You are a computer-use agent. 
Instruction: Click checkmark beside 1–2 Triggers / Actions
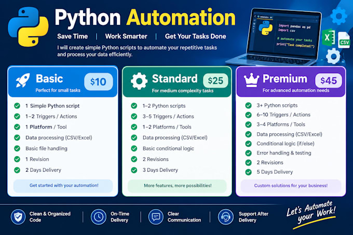pyautogui.click(x=17, y=116)
